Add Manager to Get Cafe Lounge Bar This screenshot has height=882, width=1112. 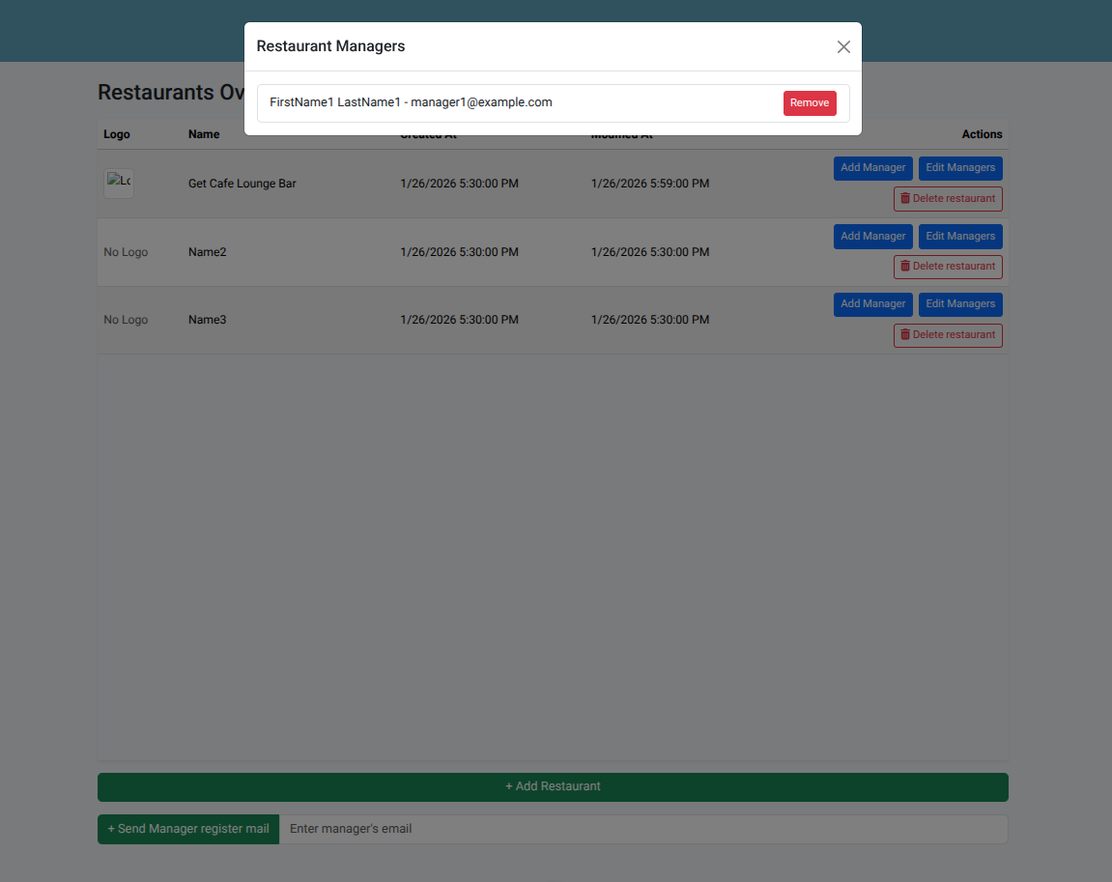tap(872, 168)
